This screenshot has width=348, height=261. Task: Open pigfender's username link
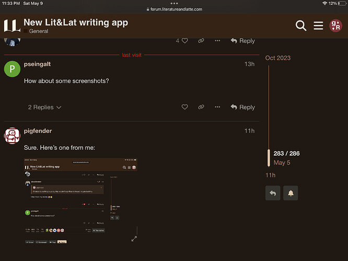click(38, 131)
